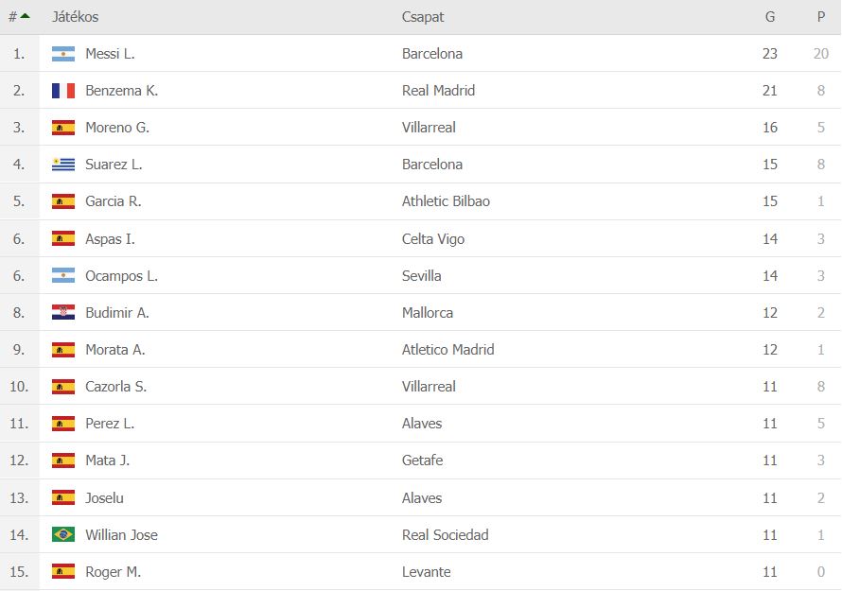Open player Aspas I. profile link
Viewport: 842px width, 591px height.
tap(110, 239)
